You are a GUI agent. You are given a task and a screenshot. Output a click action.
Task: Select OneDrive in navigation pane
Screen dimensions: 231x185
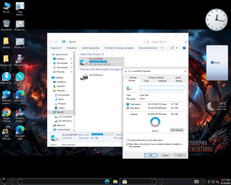(61, 82)
